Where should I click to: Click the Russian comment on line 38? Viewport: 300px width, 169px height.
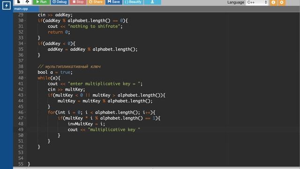tap(69, 67)
